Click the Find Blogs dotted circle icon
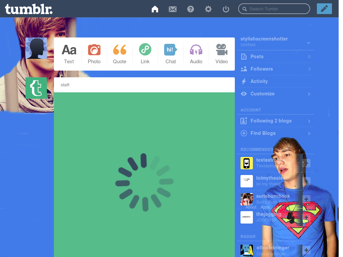343x257 pixels. click(244, 133)
